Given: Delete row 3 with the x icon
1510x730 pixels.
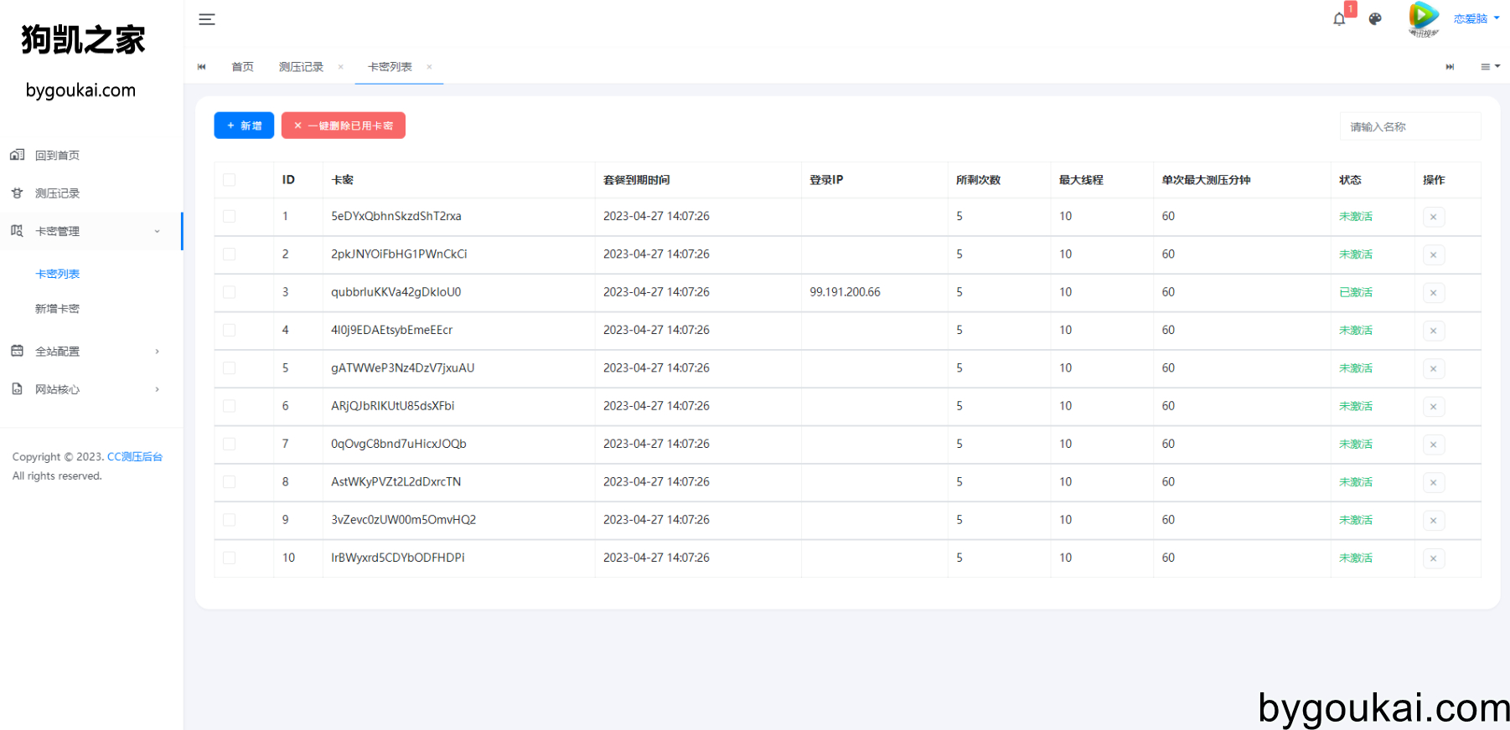Looking at the screenshot, I should pos(1433,293).
